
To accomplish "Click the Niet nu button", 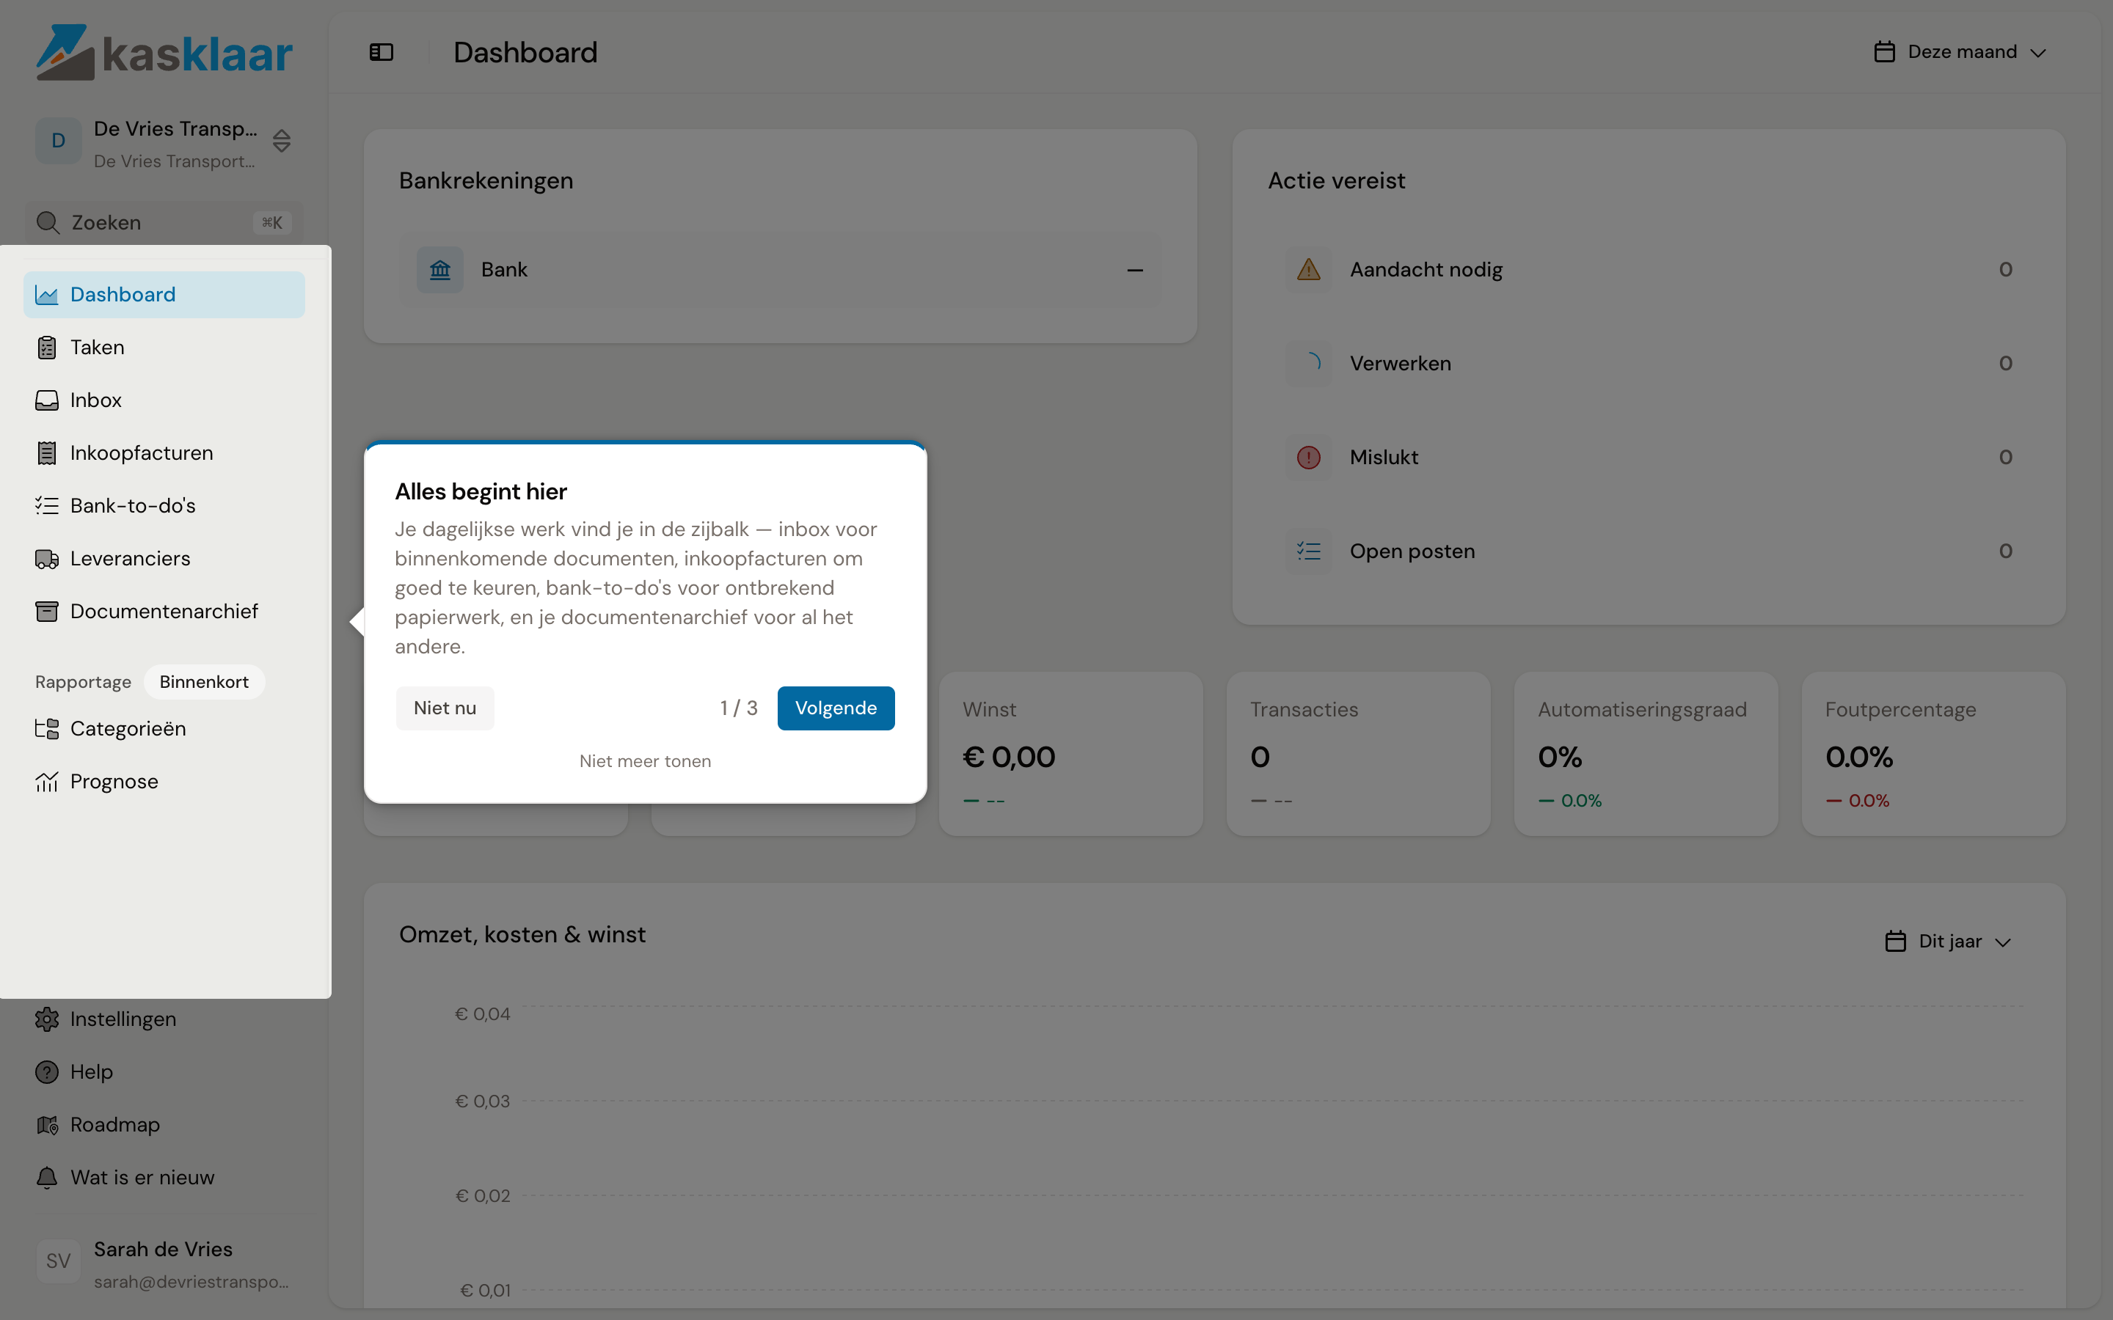I will coord(445,708).
